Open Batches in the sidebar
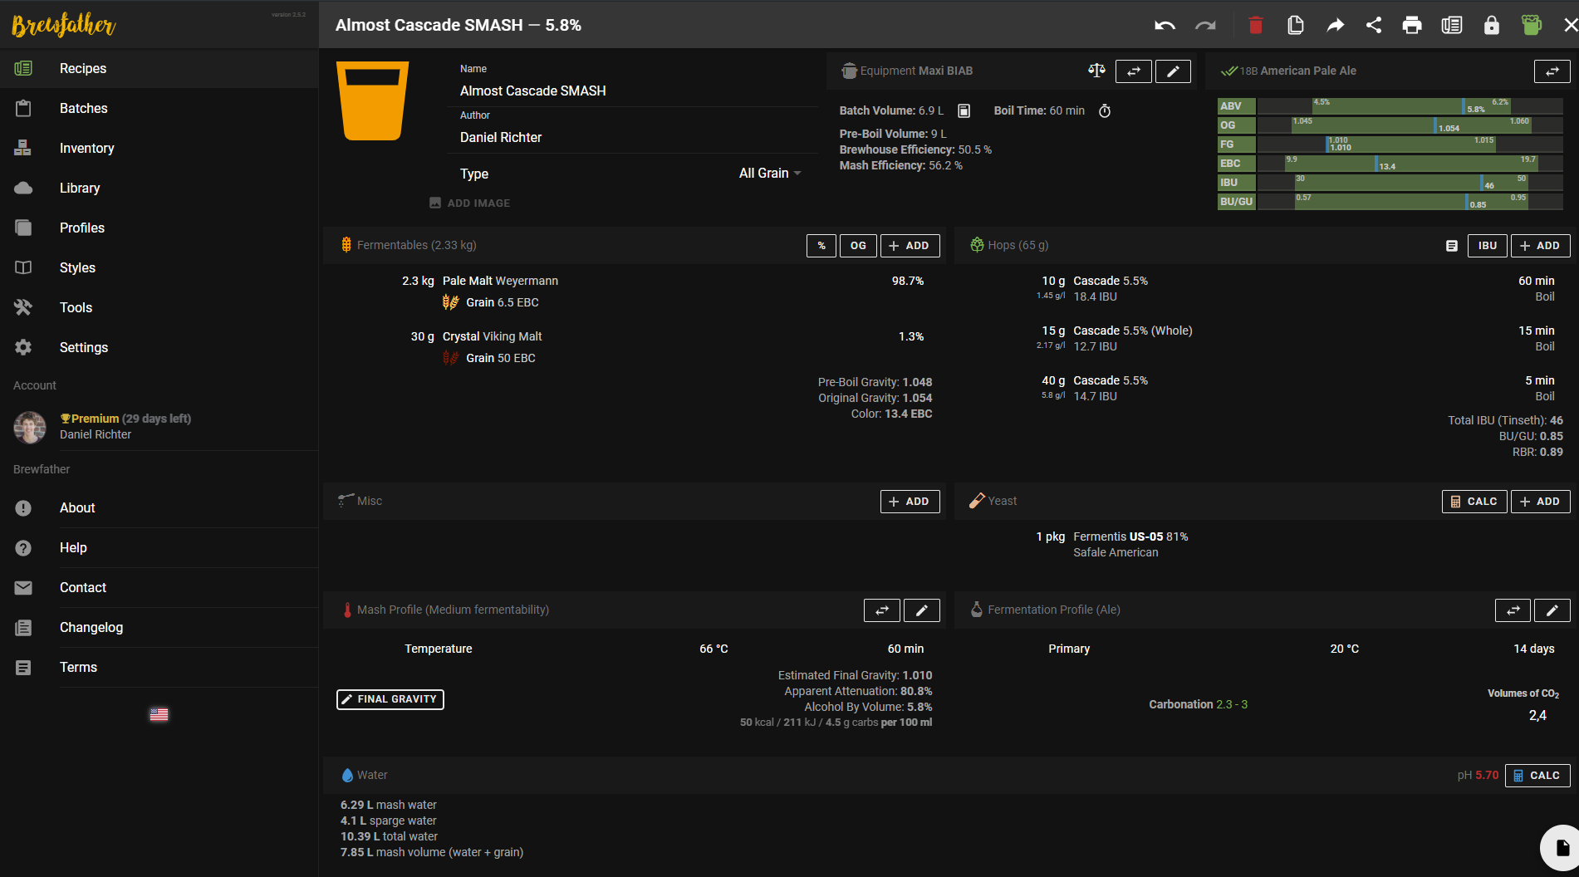The image size is (1579, 877). click(x=83, y=108)
